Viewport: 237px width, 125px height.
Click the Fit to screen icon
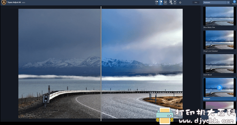point(171,2)
